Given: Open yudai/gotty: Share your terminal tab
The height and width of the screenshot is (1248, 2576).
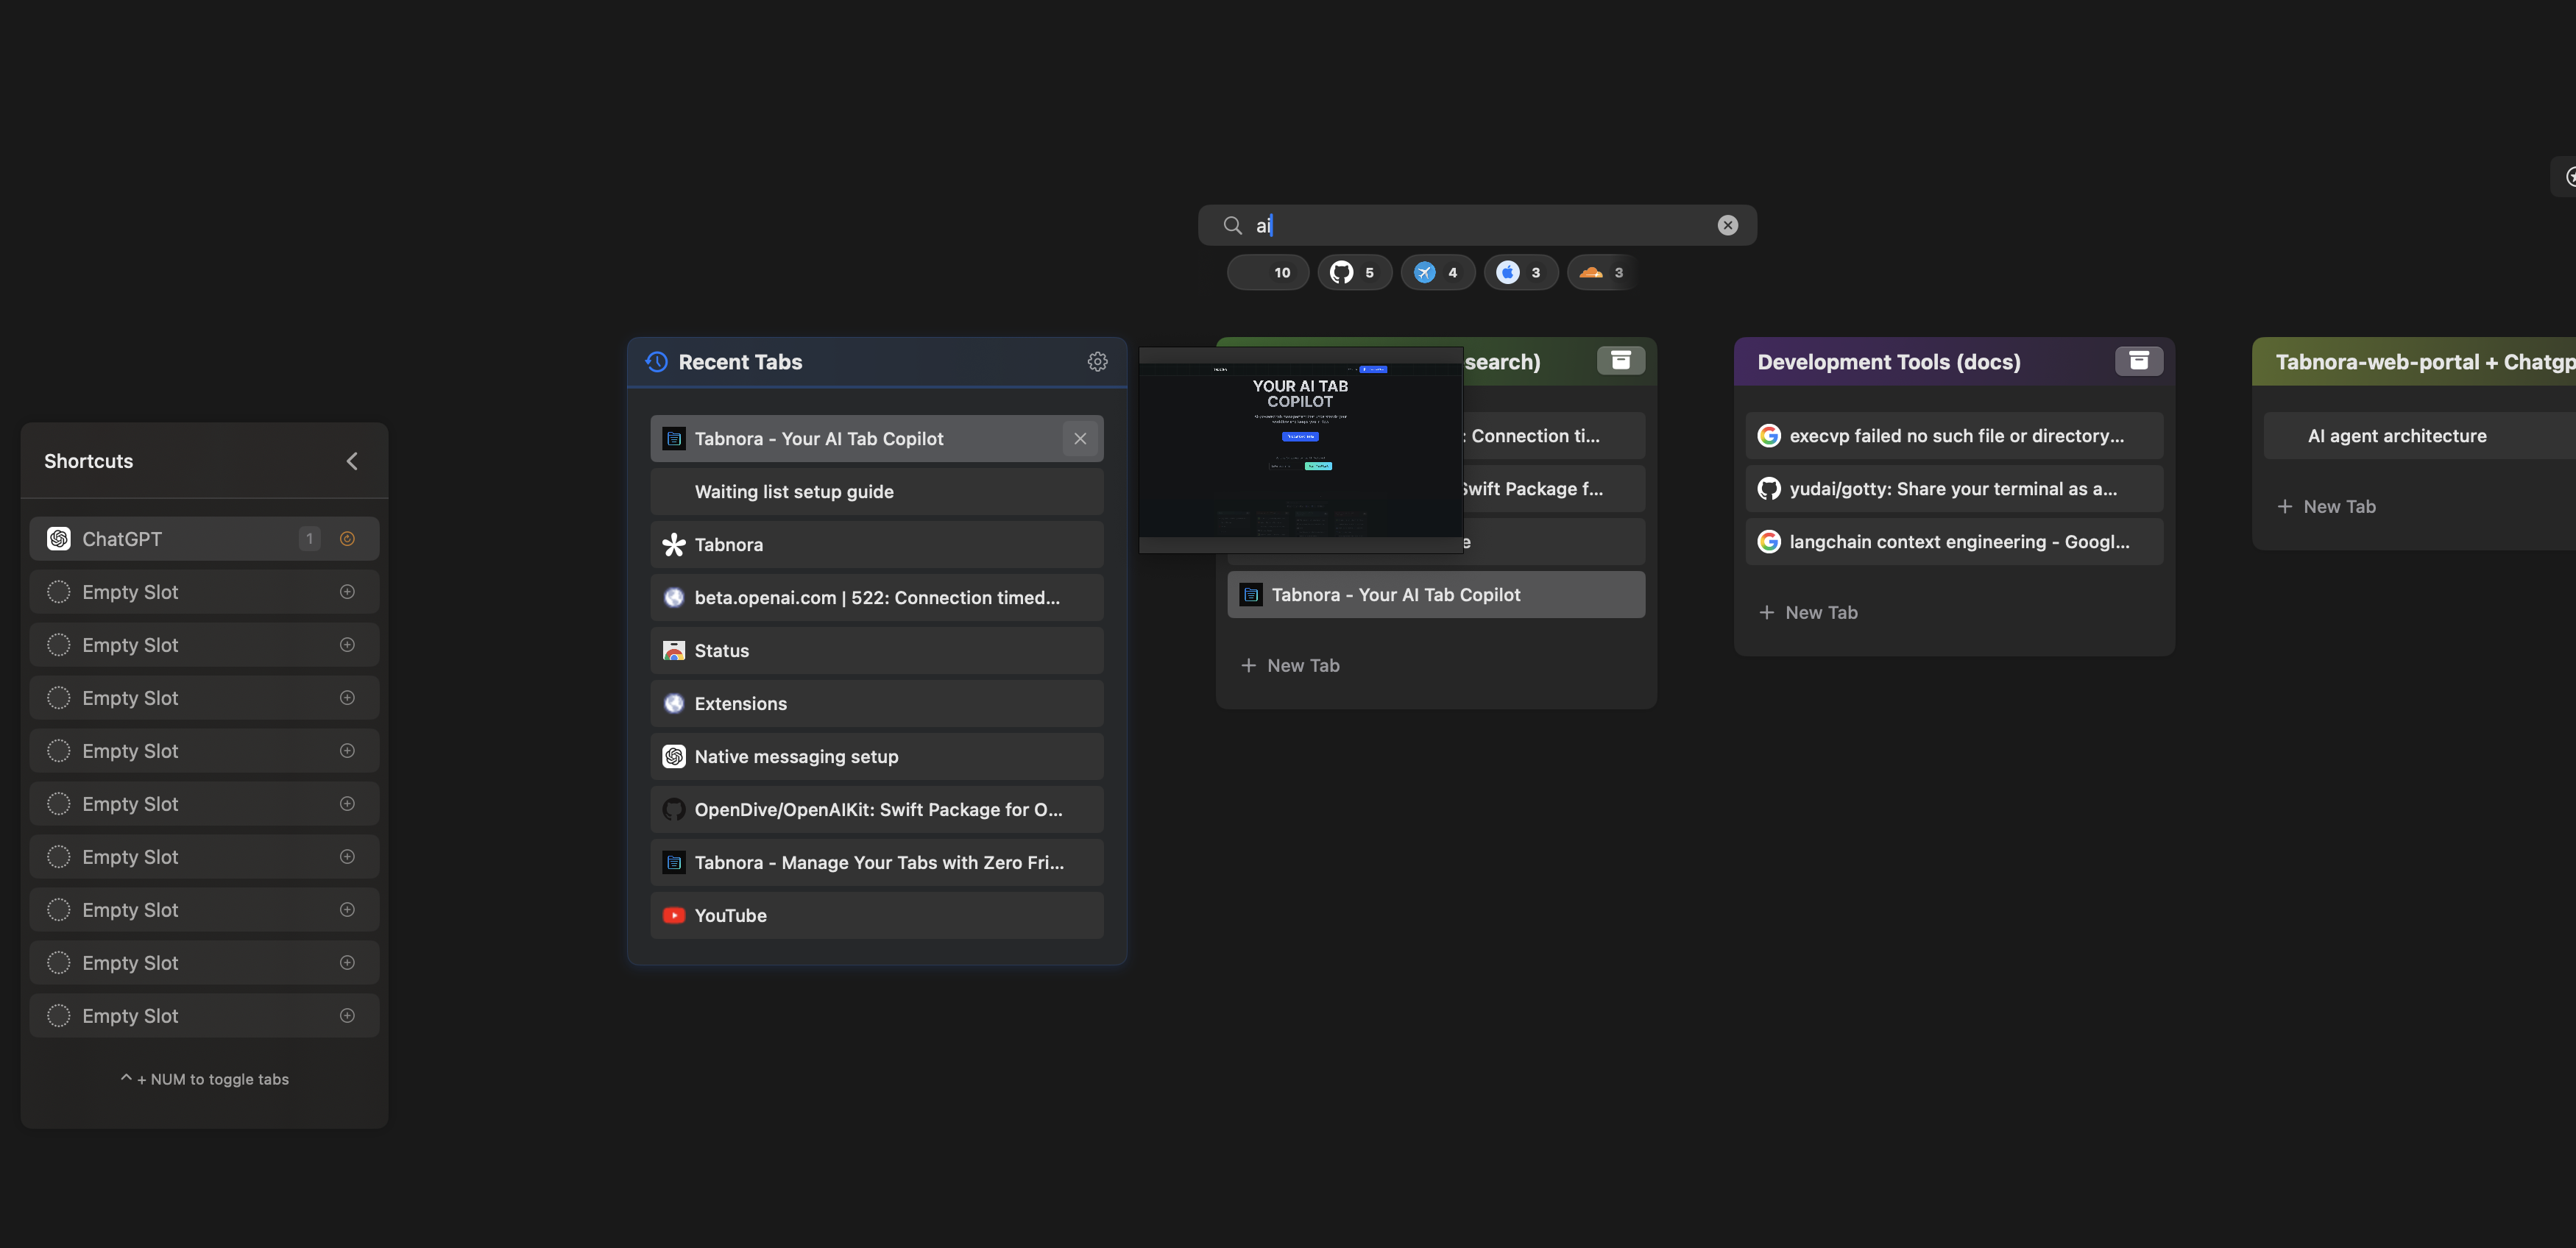Looking at the screenshot, I should coord(1954,489).
